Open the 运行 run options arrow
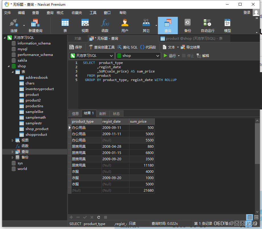Screen dimensions: 262x229 coord(179,56)
